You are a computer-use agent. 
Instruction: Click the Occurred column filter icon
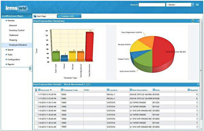(x=39, y=90)
